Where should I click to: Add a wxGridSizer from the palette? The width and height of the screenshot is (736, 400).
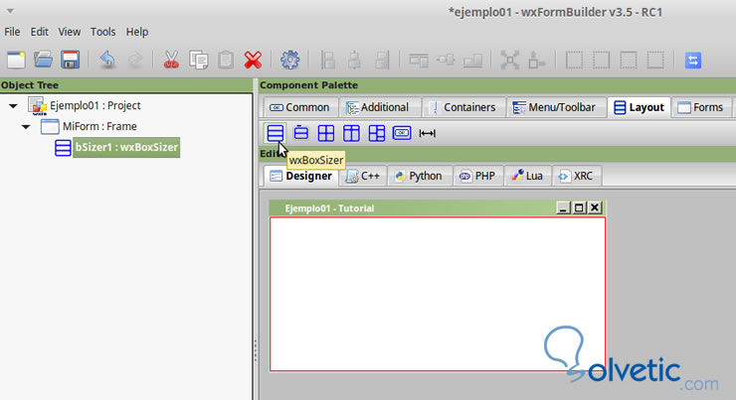326,133
